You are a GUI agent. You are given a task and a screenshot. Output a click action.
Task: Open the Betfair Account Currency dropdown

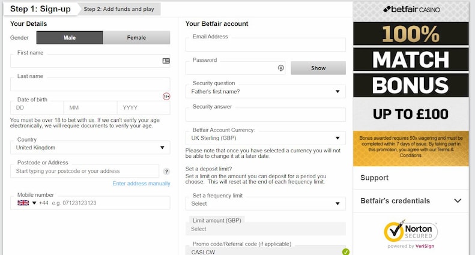pos(265,138)
